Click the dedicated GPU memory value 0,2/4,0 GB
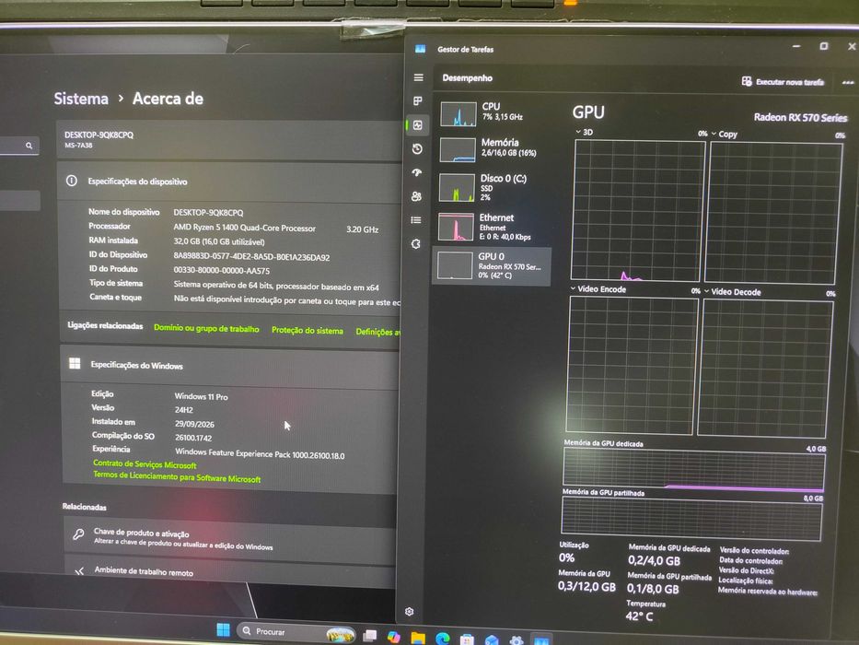Viewport: 859px width, 645px height. pos(654,560)
